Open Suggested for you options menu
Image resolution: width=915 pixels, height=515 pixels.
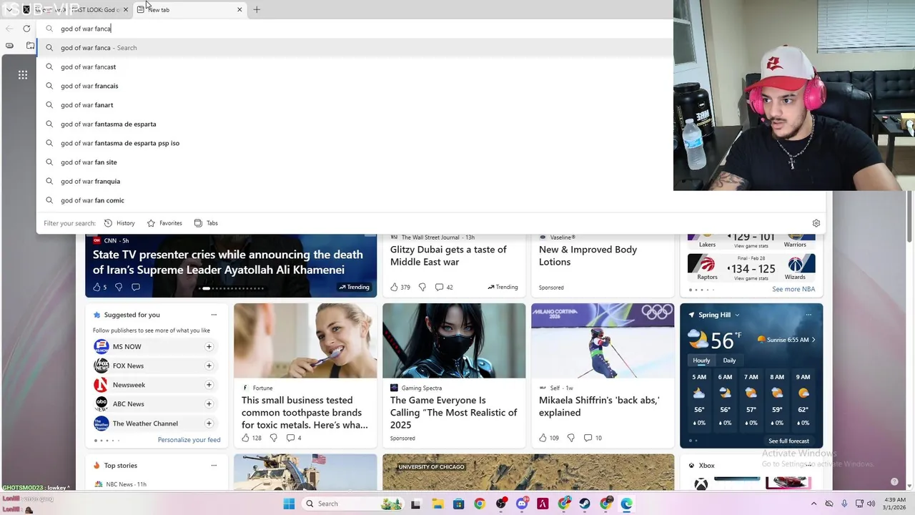pos(214,315)
